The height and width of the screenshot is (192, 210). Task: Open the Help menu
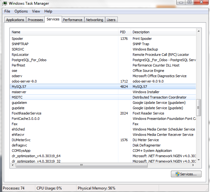click(x=48, y=11)
